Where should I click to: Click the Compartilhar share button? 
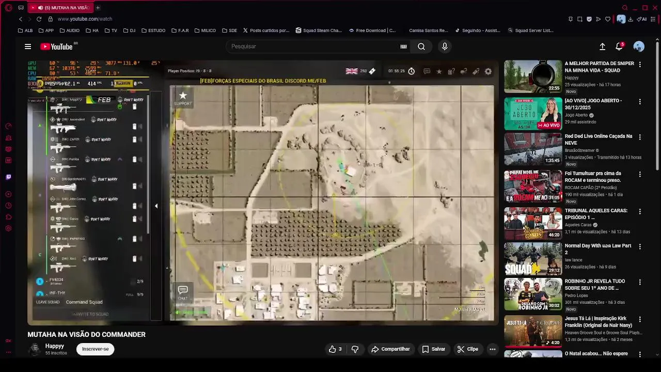click(x=390, y=349)
